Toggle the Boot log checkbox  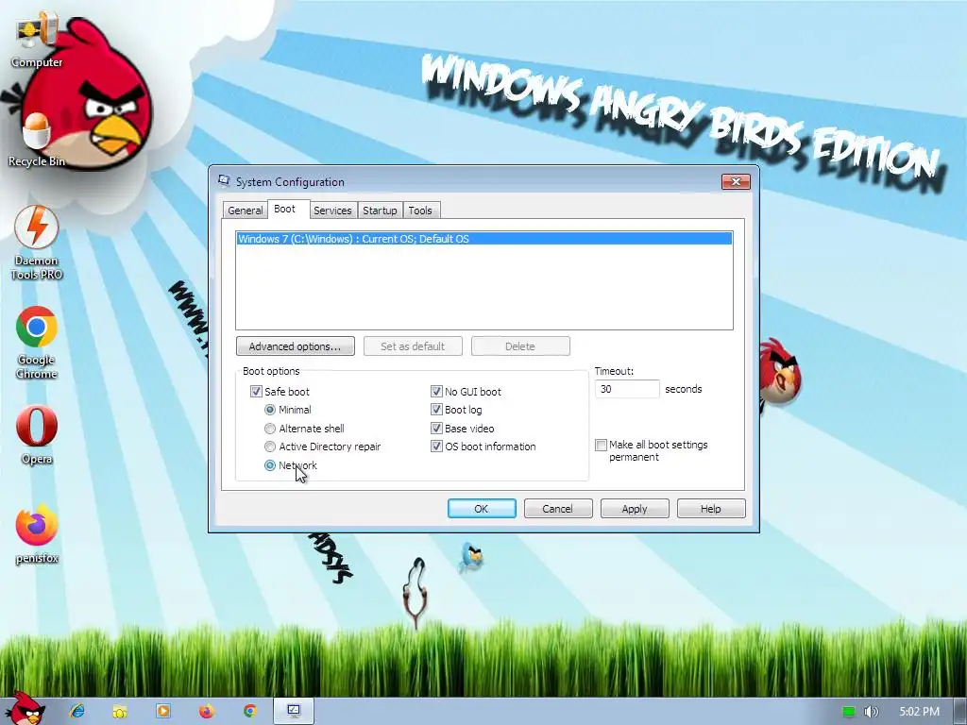[436, 410]
